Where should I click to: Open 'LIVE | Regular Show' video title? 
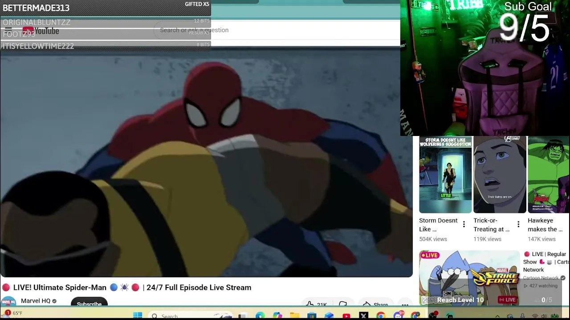point(546,262)
